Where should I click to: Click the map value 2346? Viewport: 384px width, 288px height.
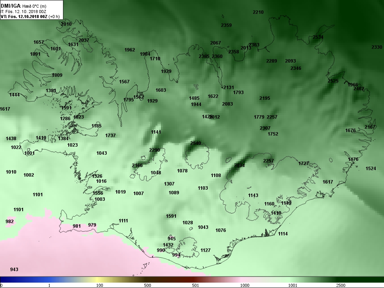(x=296, y=68)
